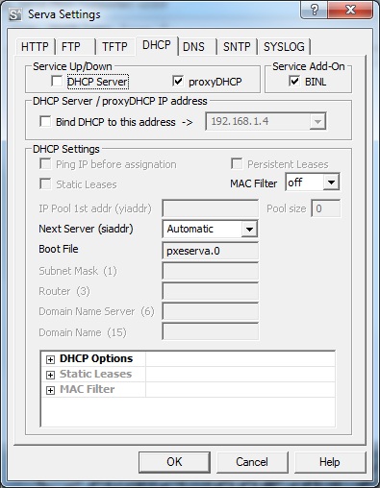The image size is (380, 488).
Task: Click the question mark help icon
Action: pyautogui.click(x=315, y=10)
